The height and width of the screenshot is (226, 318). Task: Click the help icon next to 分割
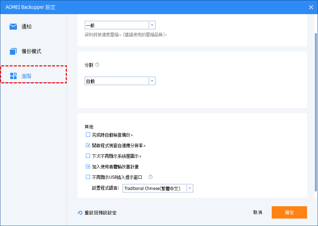coord(97,65)
